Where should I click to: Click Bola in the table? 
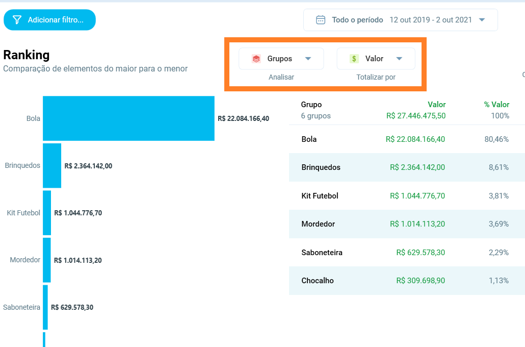[x=309, y=139]
